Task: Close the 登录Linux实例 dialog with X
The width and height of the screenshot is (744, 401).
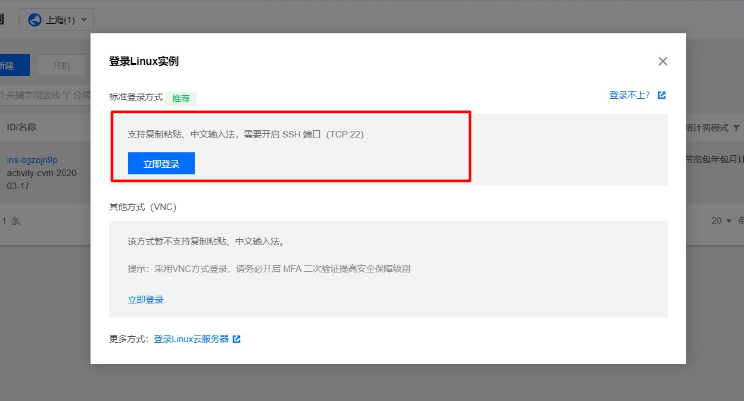Action: tap(662, 61)
